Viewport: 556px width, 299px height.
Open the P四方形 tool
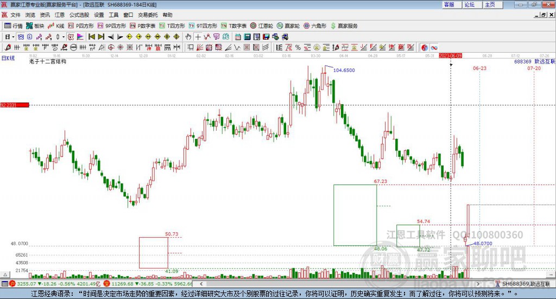(x=81, y=26)
